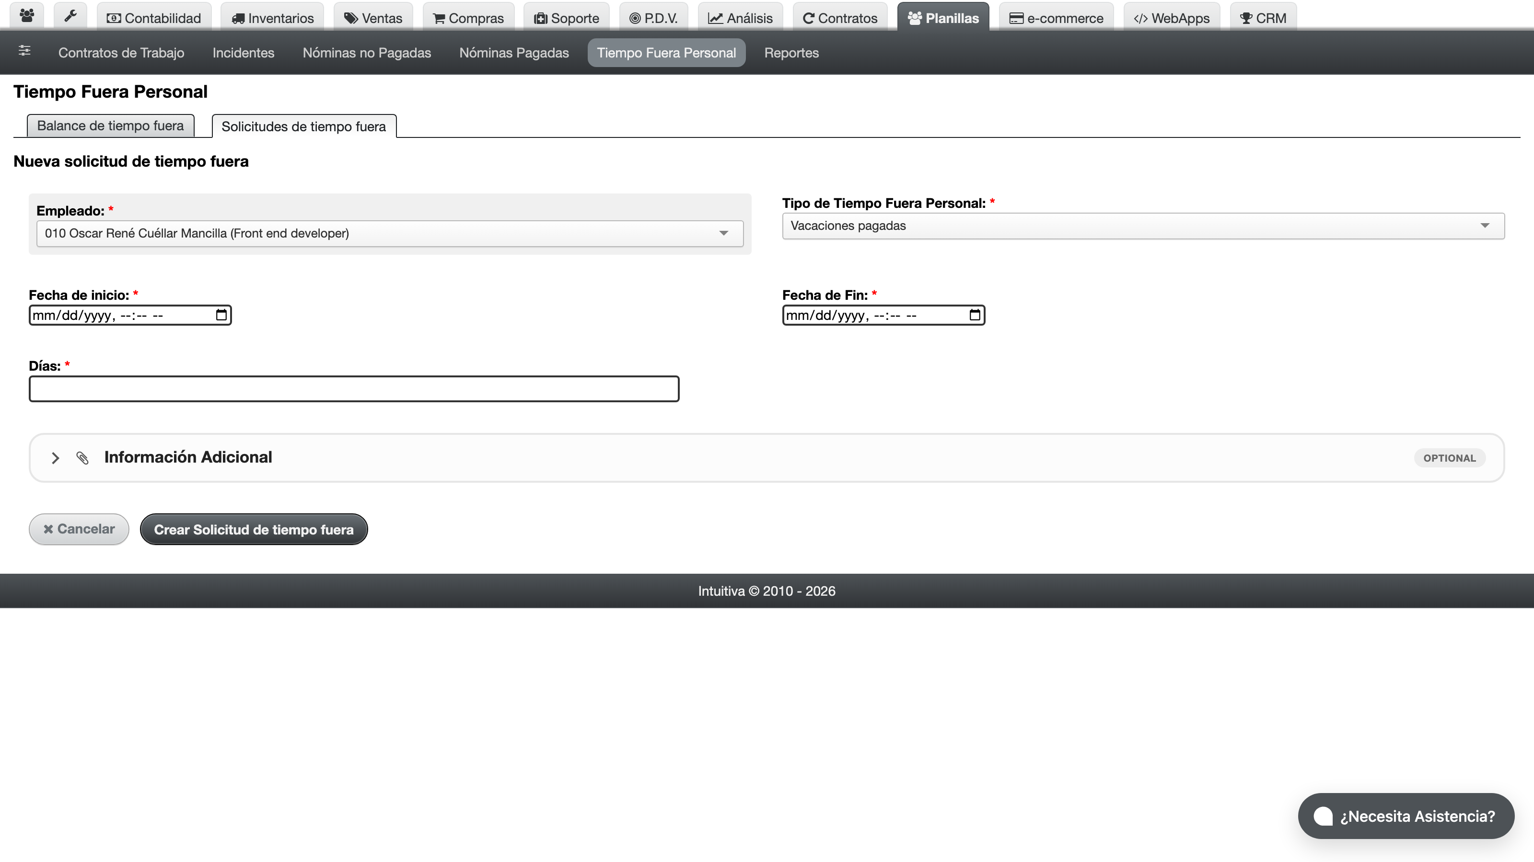This screenshot has height=862, width=1534.
Task: Switch to Balance de tiempo fuera tab
Action: pyautogui.click(x=110, y=125)
